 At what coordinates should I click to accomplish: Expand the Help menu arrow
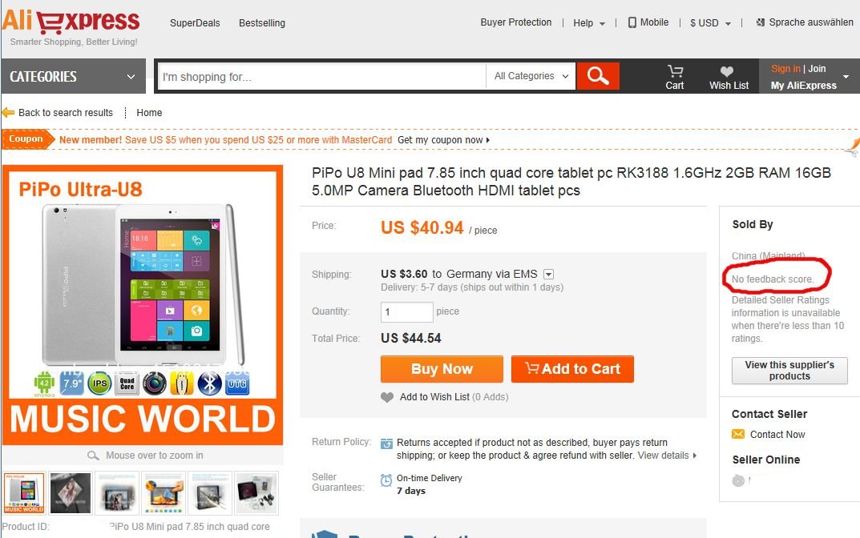pos(602,23)
